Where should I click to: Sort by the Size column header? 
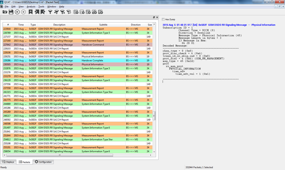[149, 25]
